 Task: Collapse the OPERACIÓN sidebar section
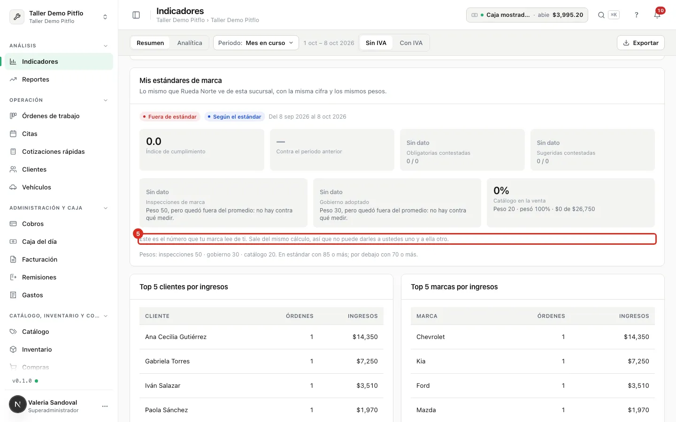(106, 100)
